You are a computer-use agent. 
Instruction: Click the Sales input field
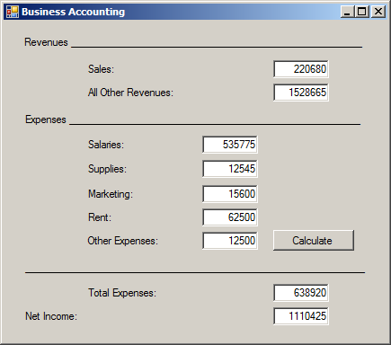301,69
